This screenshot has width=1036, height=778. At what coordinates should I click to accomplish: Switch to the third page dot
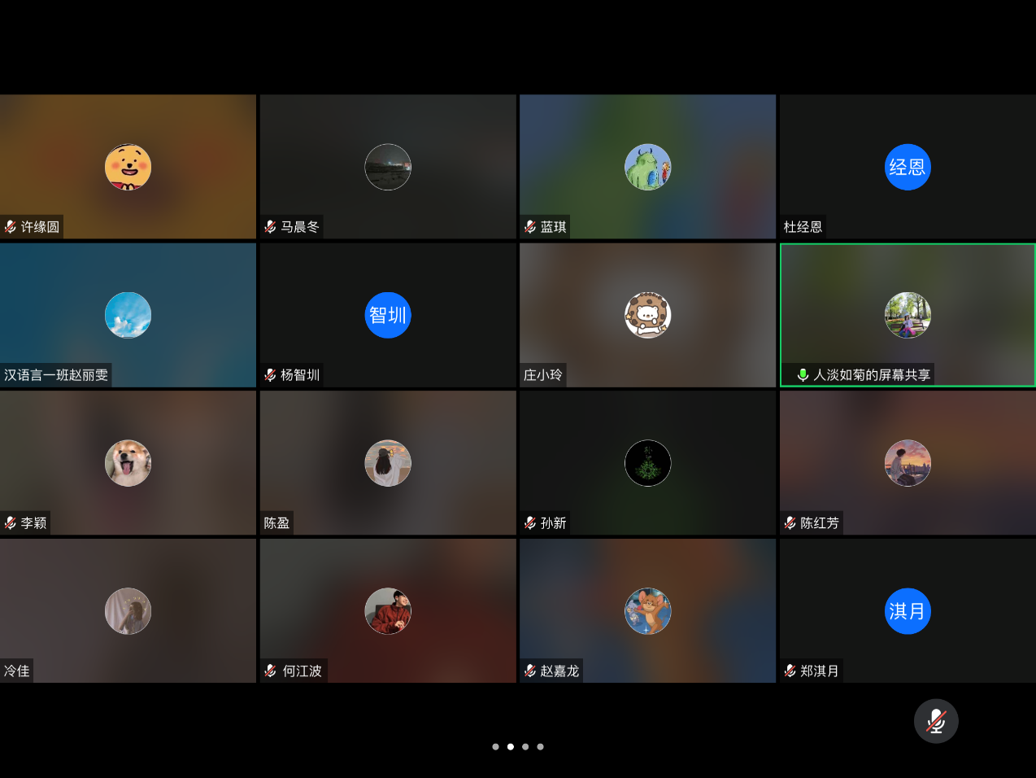525,746
